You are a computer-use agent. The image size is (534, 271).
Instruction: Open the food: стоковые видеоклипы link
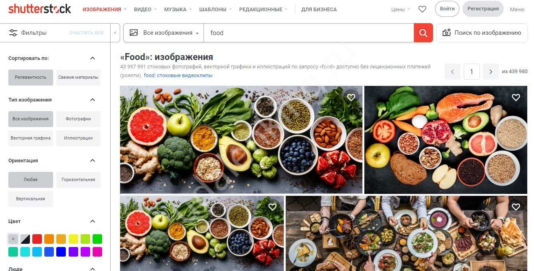point(178,75)
